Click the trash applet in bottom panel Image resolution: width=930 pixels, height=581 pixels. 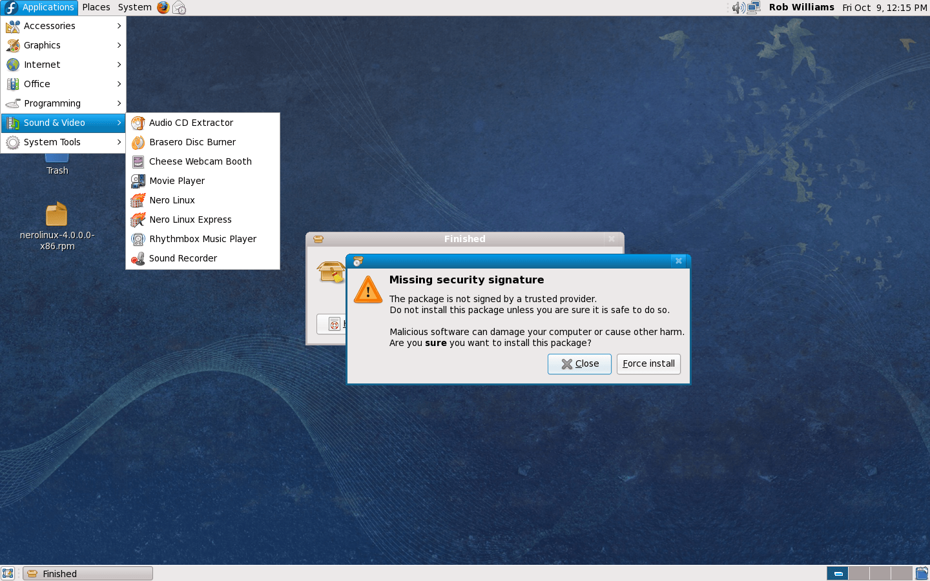(922, 573)
